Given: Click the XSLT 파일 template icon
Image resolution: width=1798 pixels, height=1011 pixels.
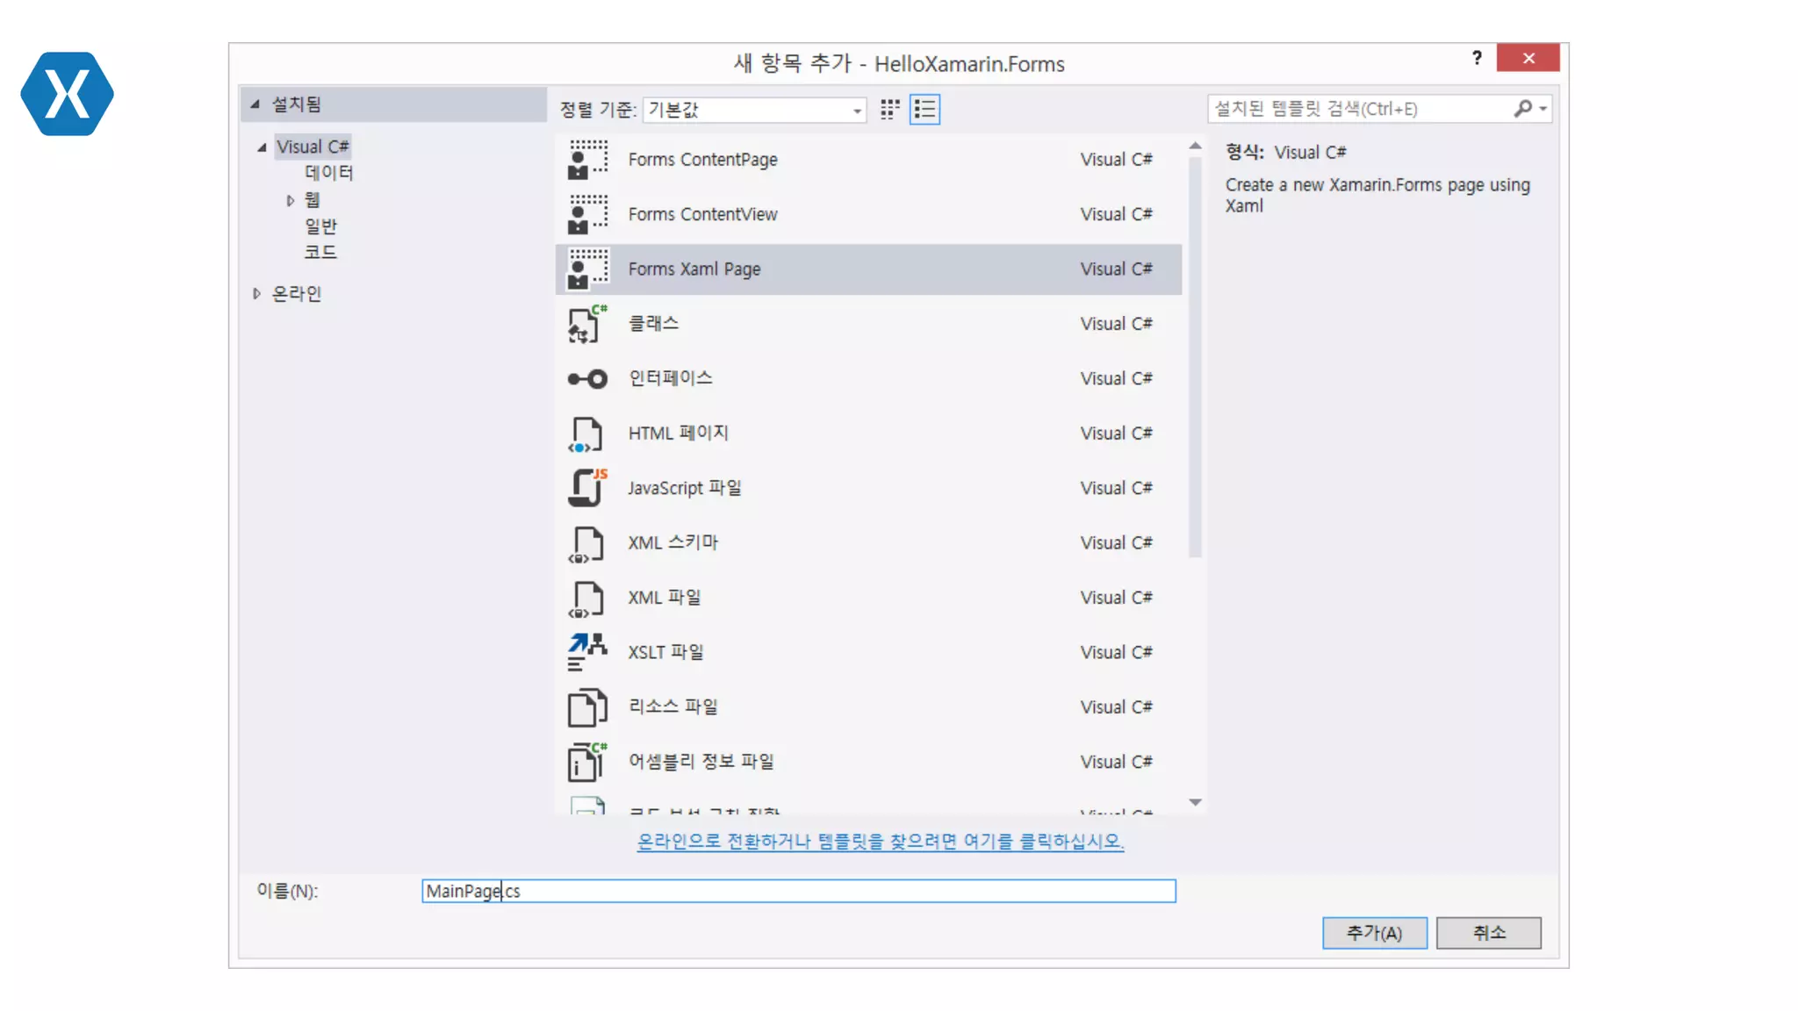Looking at the screenshot, I should (587, 652).
